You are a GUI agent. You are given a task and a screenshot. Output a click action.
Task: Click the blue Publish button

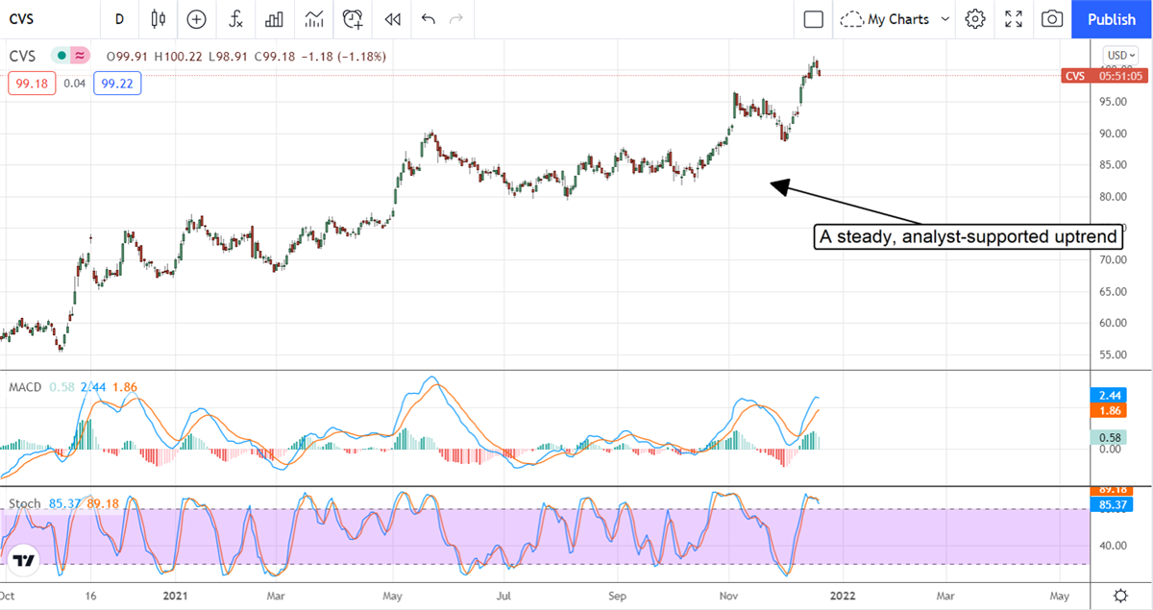pos(1112,19)
